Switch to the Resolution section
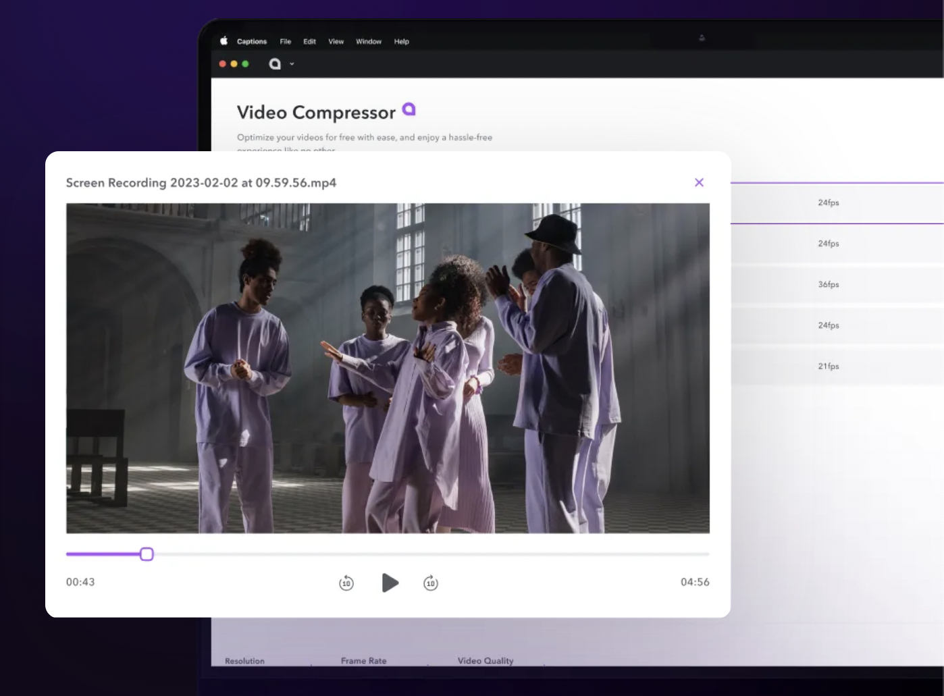 tap(244, 661)
